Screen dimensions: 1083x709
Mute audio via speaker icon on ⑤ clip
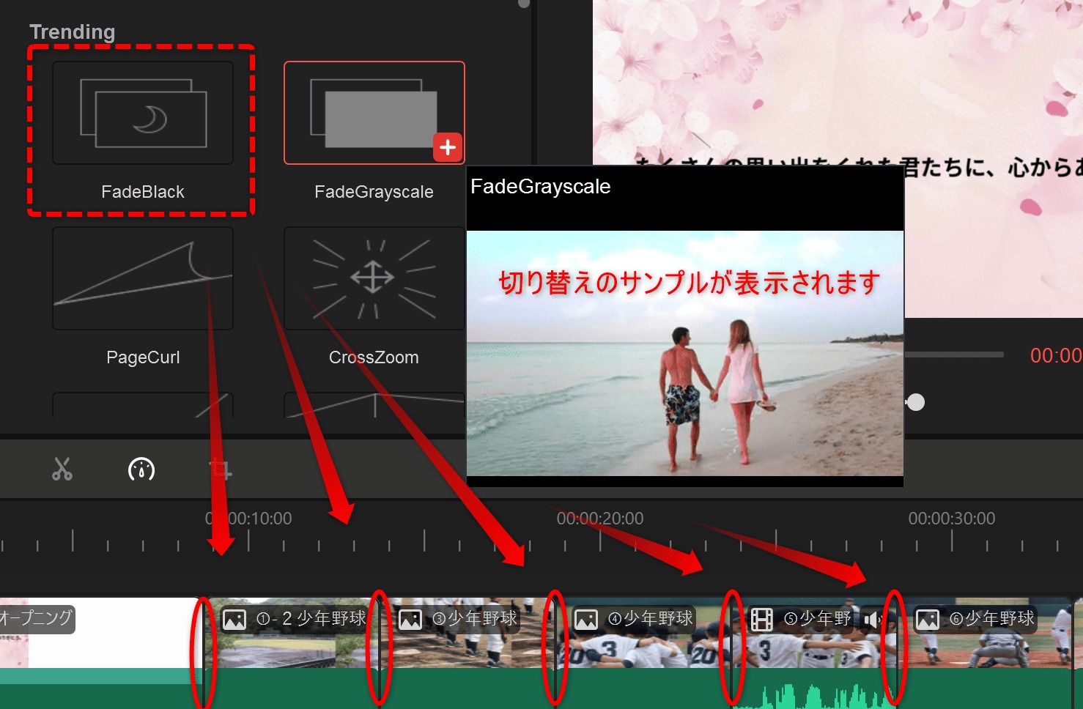pos(871,620)
